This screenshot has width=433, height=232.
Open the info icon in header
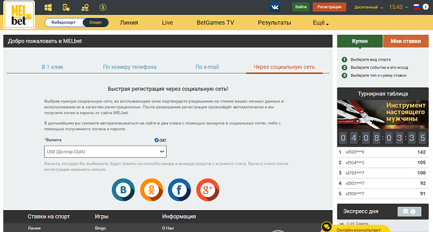[425, 7]
